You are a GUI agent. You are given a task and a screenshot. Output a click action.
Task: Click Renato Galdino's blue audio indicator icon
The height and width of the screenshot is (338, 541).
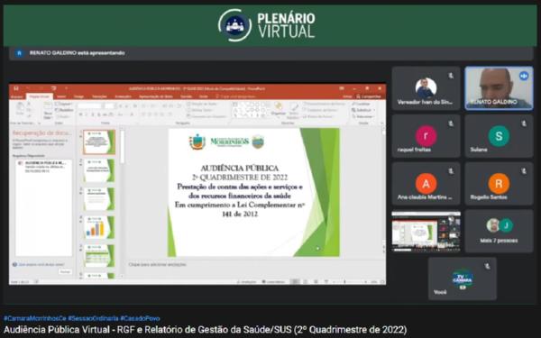[x=523, y=76]
